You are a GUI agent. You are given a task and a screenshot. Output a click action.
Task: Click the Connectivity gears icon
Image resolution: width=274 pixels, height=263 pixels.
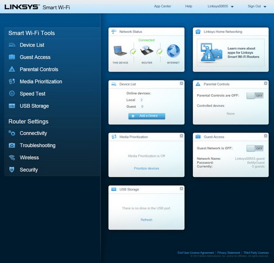12,133
